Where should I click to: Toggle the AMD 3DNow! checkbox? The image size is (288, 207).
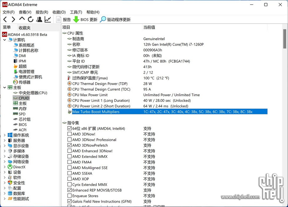[69, 134]
